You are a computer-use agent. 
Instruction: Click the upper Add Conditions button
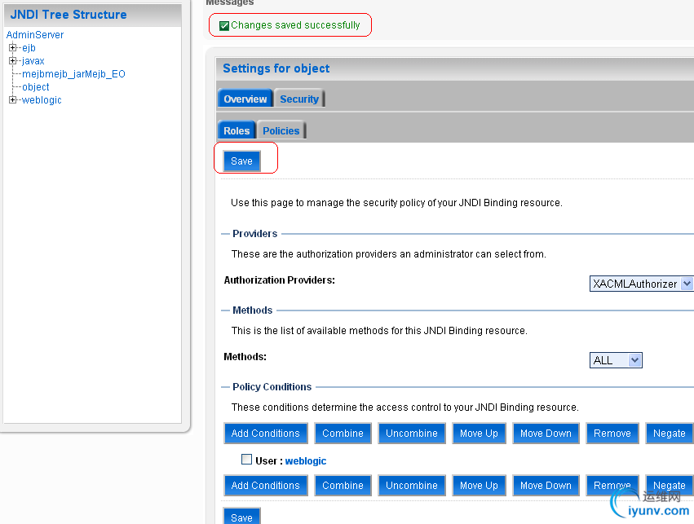[x=266, y=434]
